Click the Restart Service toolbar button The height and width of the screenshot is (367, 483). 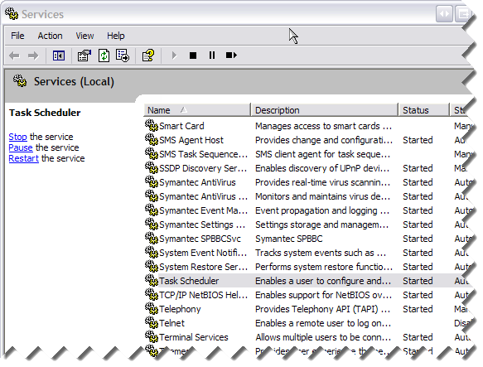(231, 56)
